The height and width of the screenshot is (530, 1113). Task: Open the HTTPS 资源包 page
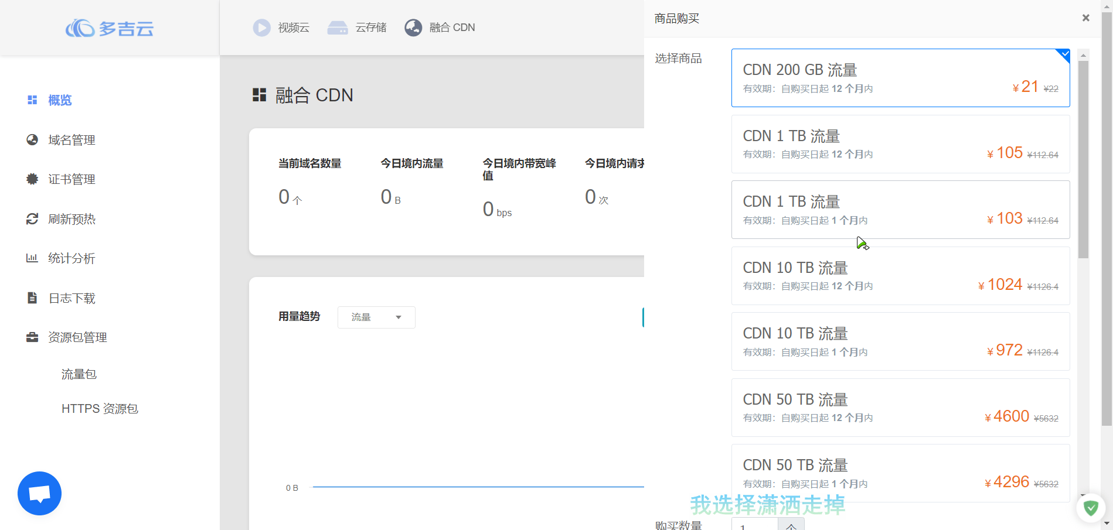click(x=100, y=408)
